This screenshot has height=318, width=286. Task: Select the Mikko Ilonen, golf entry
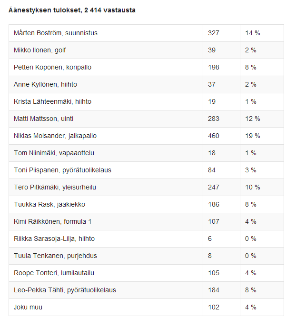[146, 50]
